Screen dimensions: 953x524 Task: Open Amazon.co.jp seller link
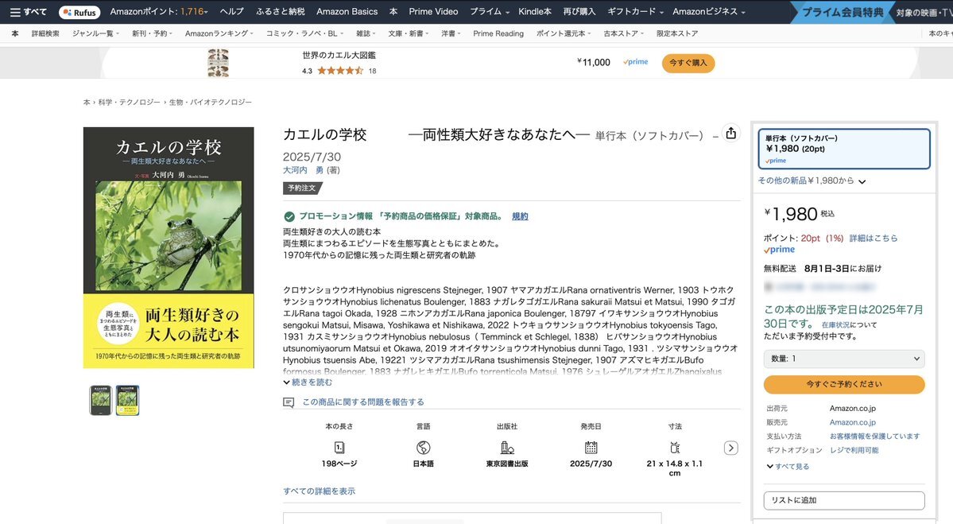pyautogui.click(x=853, y=422)
